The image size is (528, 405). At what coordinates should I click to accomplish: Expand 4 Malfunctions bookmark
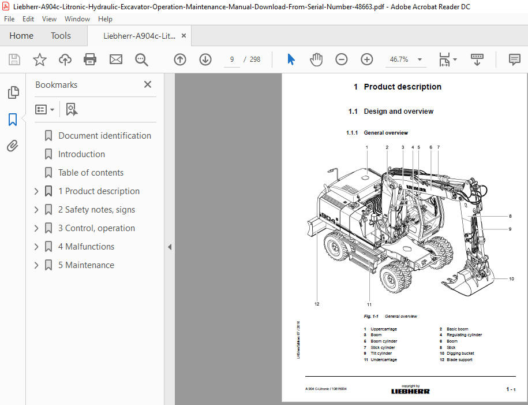[36, 247]
